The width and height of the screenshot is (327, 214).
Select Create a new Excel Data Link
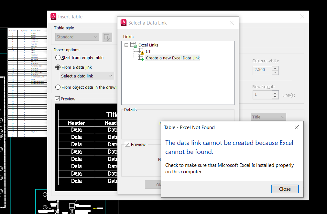(173, 58)
